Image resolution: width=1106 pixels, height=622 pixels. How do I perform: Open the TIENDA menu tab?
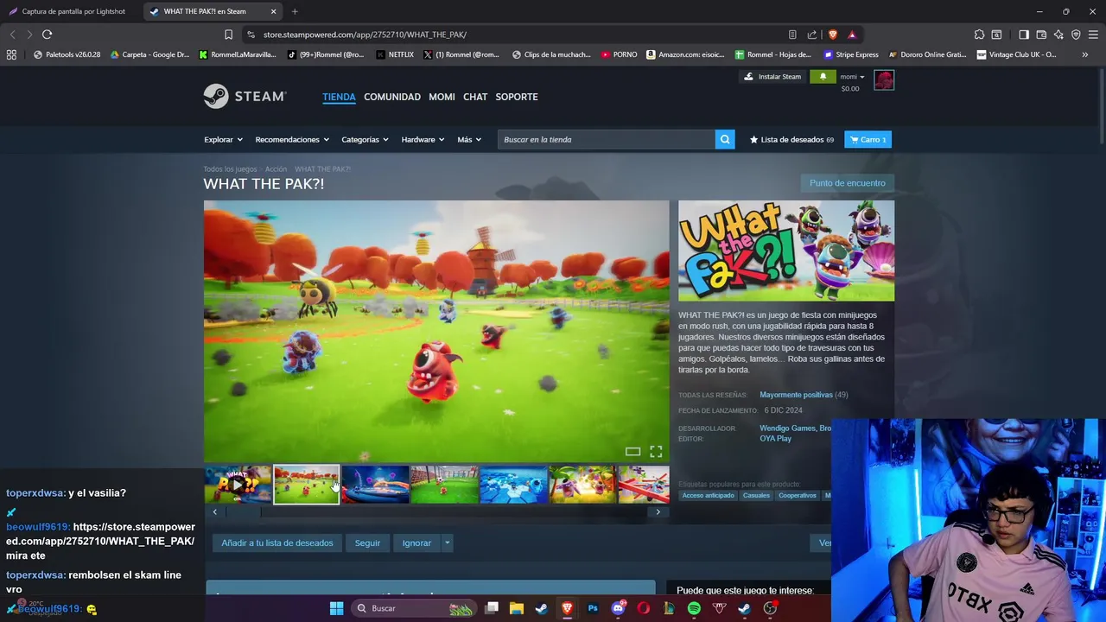click(x=339, y=97)
